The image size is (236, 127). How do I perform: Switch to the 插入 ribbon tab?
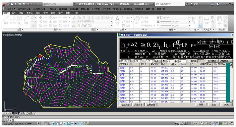coord(13,13)
